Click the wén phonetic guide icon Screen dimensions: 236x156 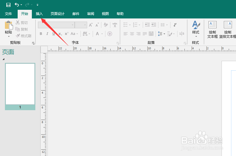coord(115,25)
